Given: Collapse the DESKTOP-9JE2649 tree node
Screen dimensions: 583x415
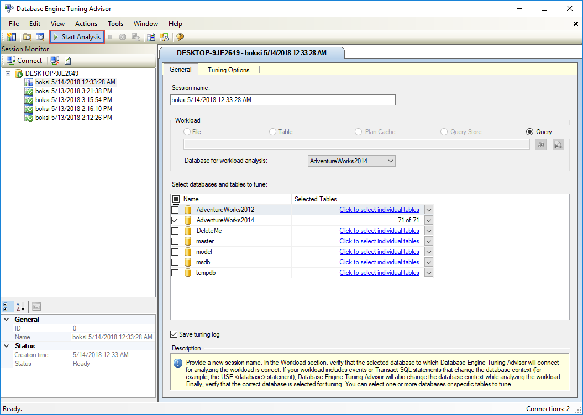Looking at the screenshot, I should point(8,73).
